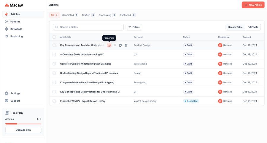Open Complete Guide to Wireframing with Examples
This screenshot has width=267, height=143.
(x=85, y=64)
